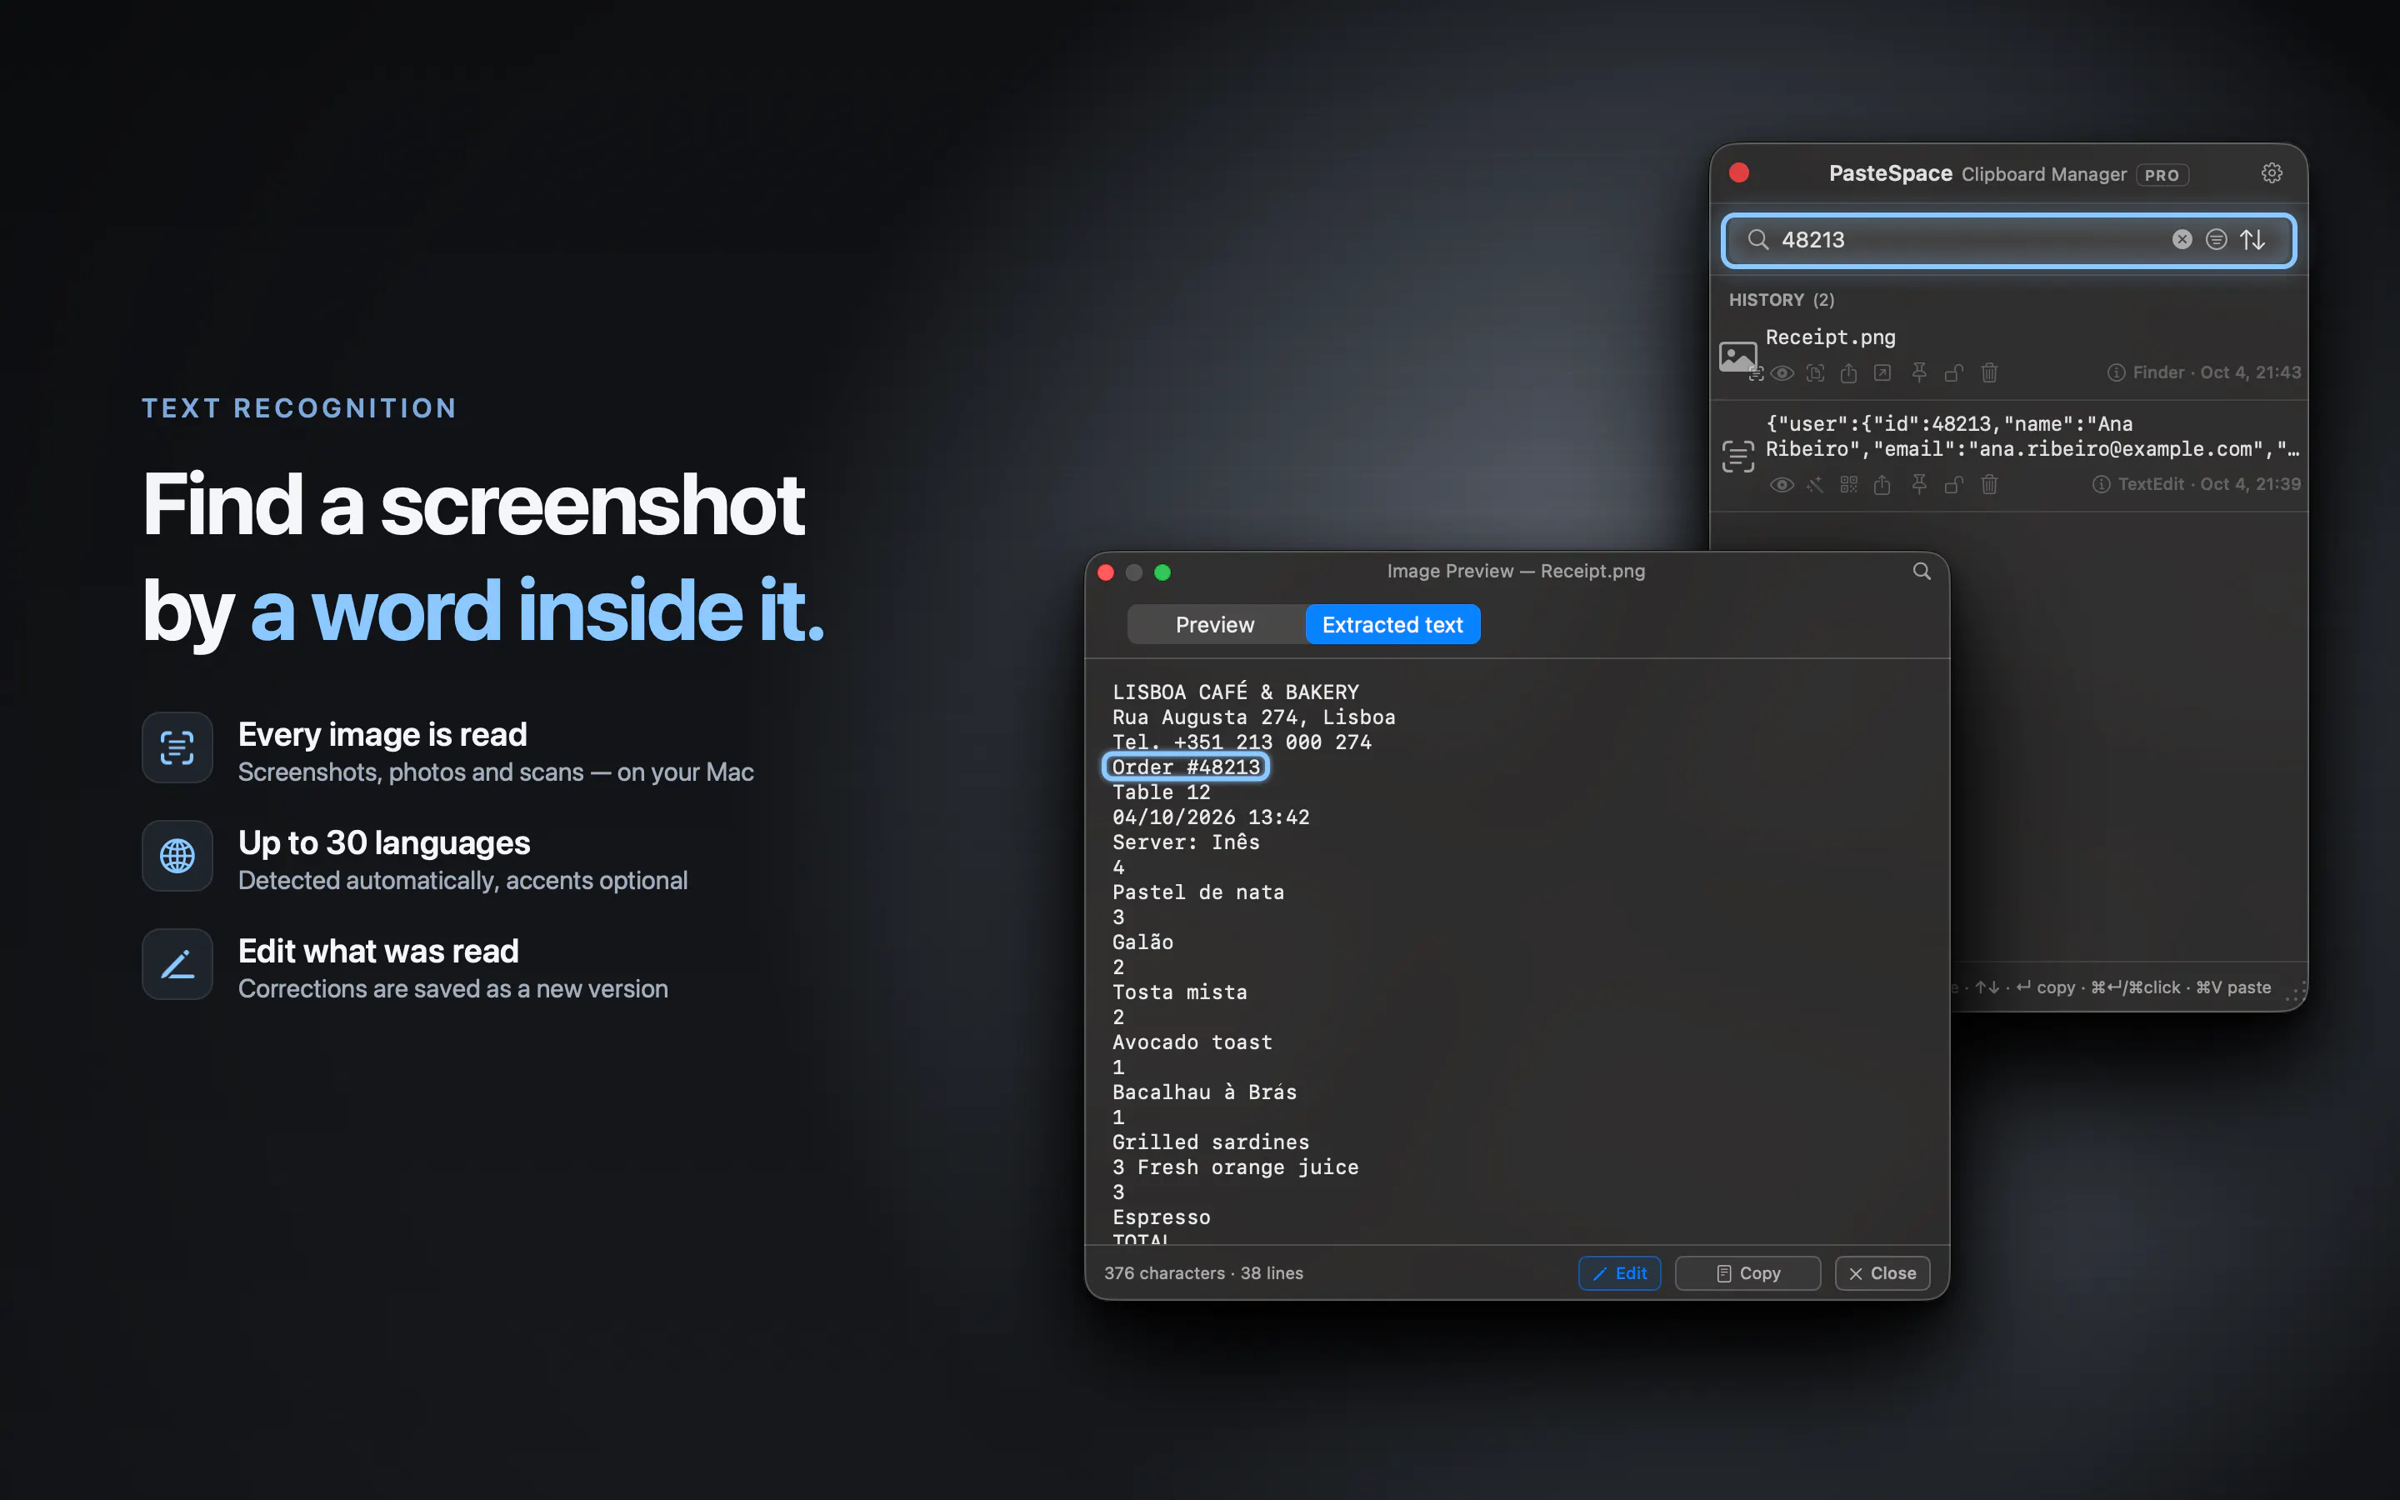This screenshot has width=2400, height=1500.
Task: Toggle lock on the Receipt.png entry
Action: (1953, 373)
